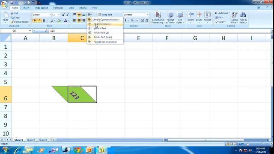The width and height of the screenshot is (274, 154).
Task: Pick the fill color paint bucket
Action: coord(59,21)
